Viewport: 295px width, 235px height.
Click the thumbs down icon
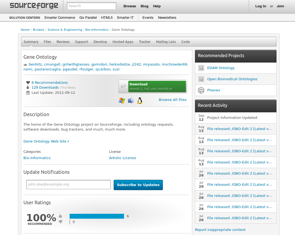60,222
